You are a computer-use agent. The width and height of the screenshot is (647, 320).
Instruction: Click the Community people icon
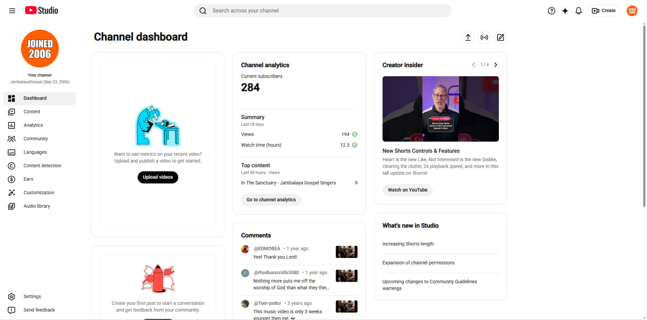12,139
